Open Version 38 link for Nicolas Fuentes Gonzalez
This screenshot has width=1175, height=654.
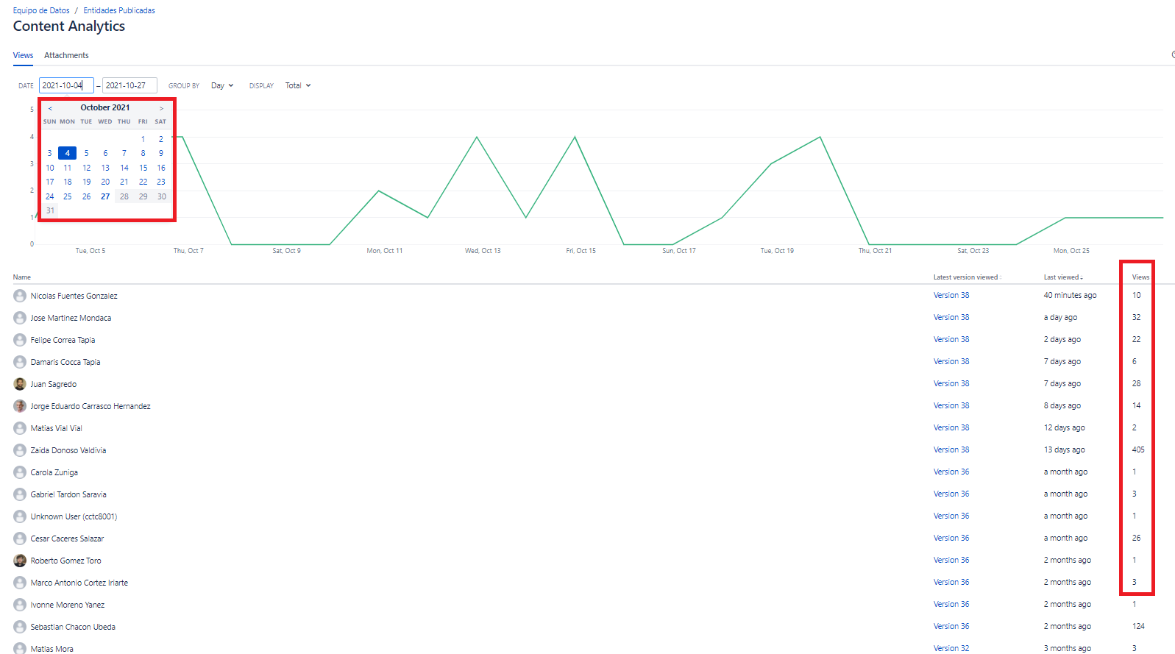951,295
